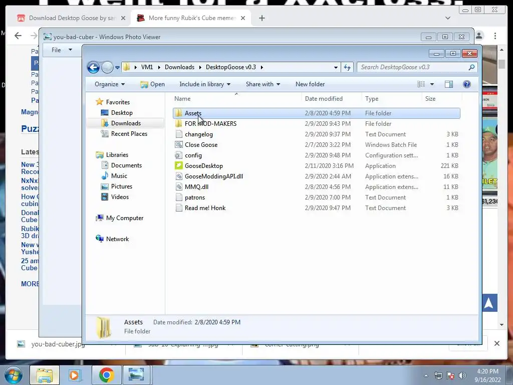Viewport: 513px width, 385px height.
Task: Open Pictures library
Action: click(121, 186)
